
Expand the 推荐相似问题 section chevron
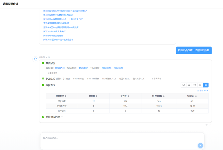coord(62,117)
